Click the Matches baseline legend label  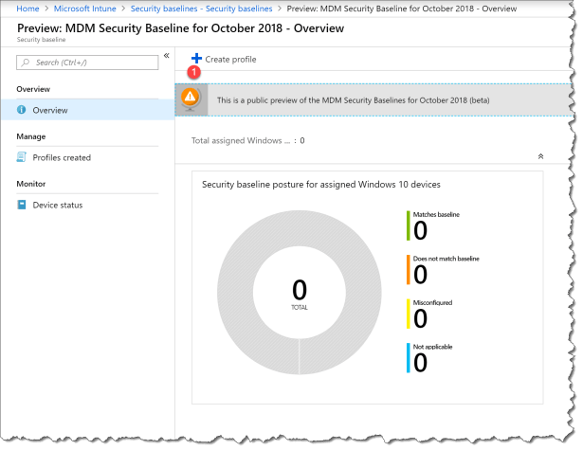click(x=436, y=214)
